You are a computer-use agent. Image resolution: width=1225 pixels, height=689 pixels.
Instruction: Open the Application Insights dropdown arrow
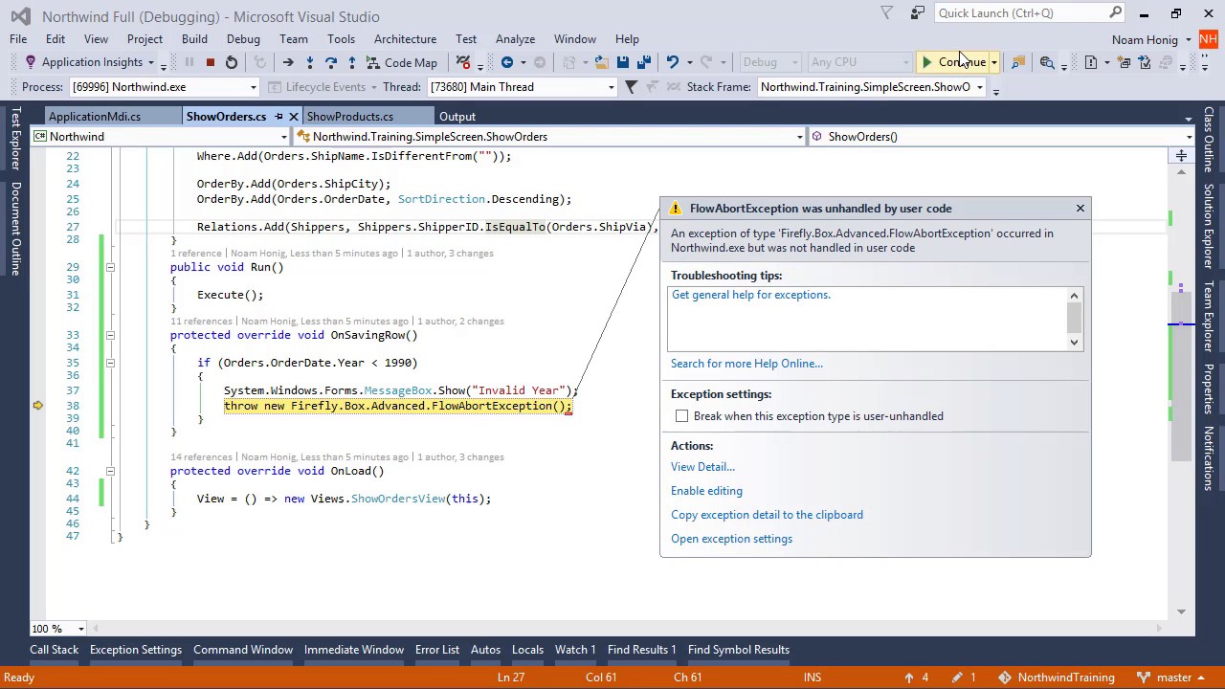point(150,62)
